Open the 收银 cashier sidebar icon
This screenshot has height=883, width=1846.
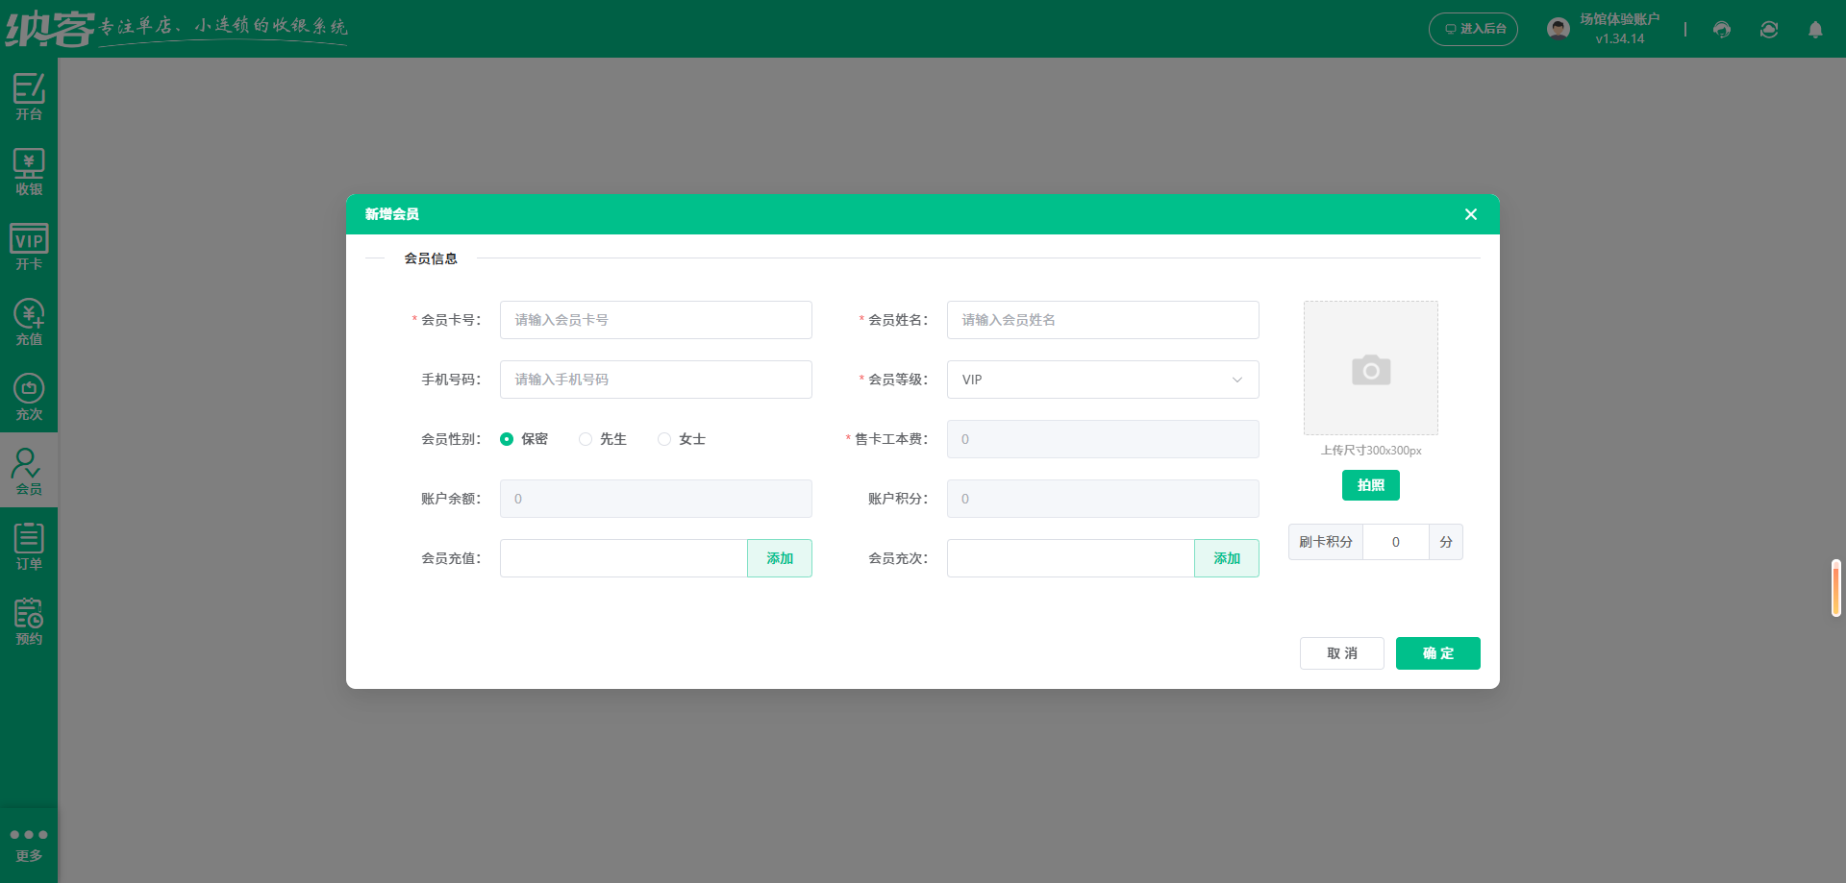(29, 170)
